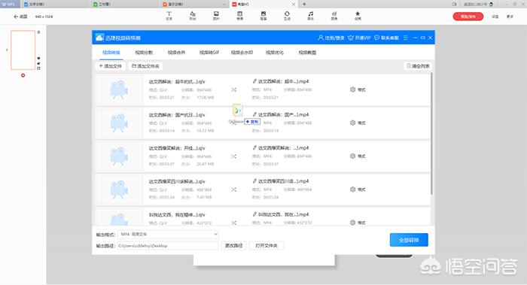
Task: Switch to the green spreadsheet tab
Action: (124, 4)
